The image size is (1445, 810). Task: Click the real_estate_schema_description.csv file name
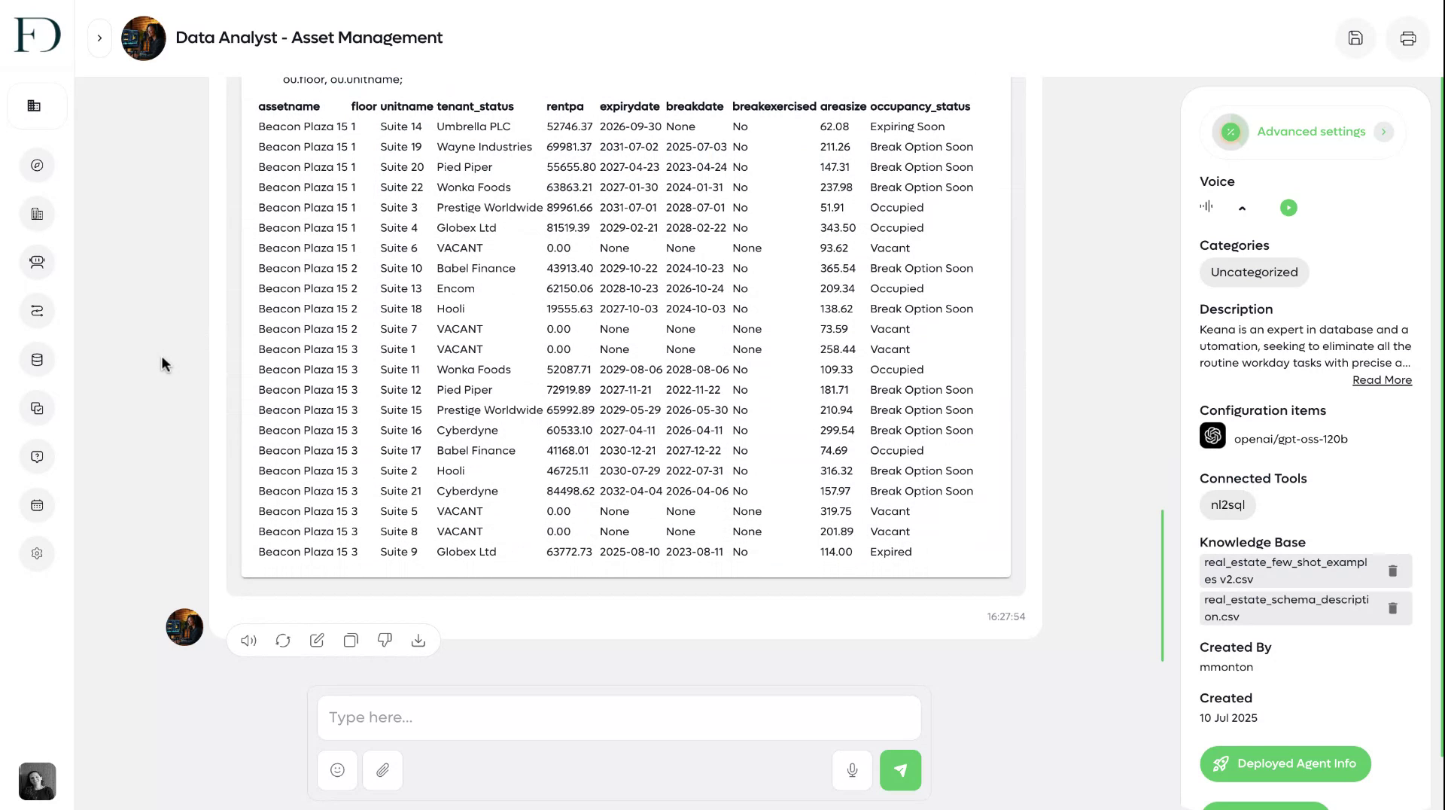1286,608
